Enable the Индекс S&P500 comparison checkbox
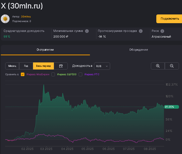This screenshot has width=182, height=154. 53,74
